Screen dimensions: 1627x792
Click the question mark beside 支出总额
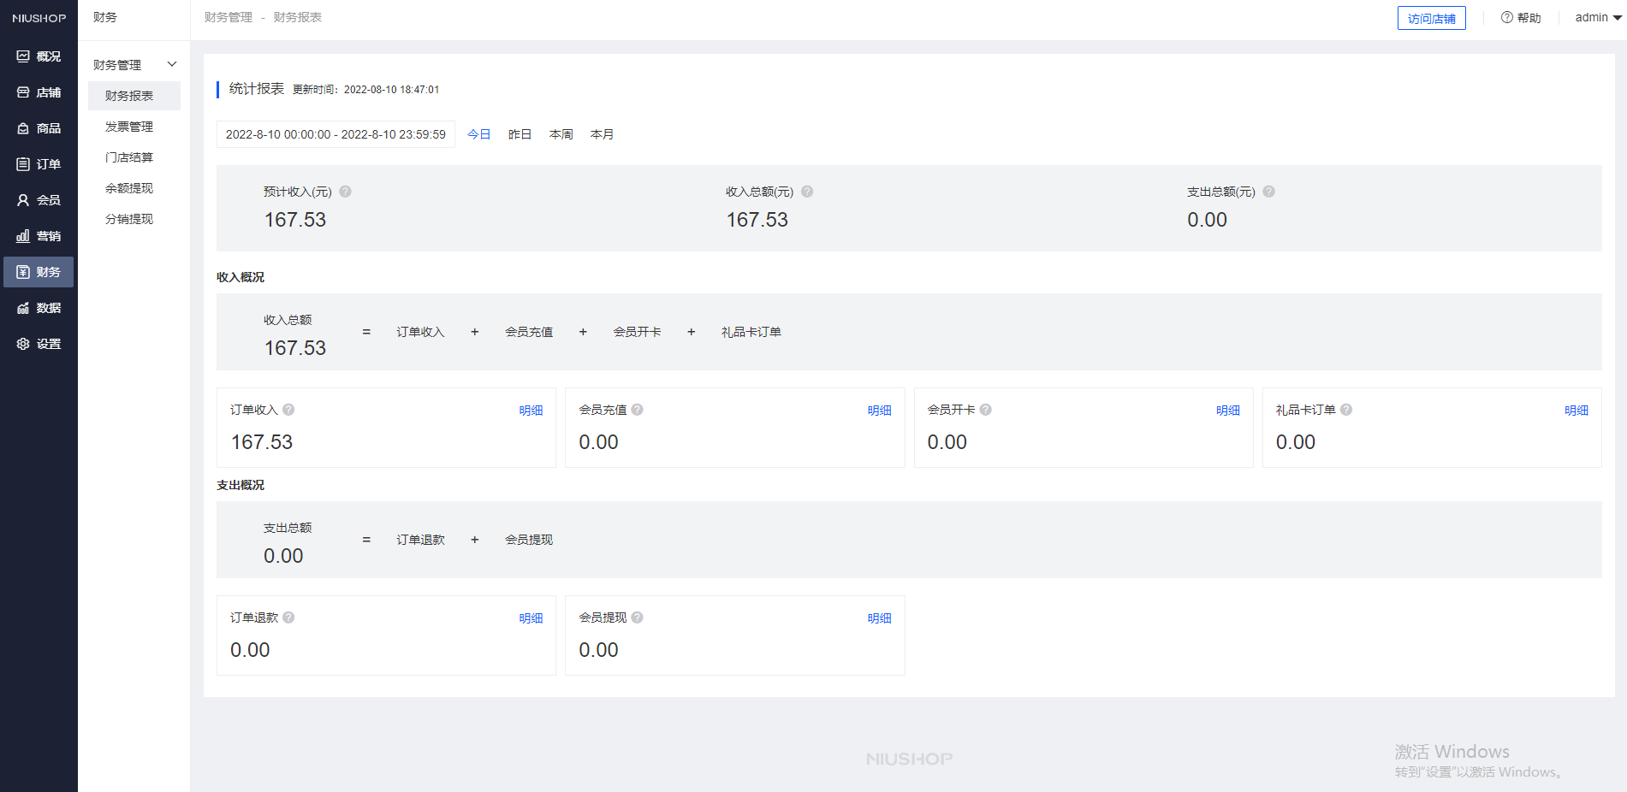click(x=1269, y=192)
